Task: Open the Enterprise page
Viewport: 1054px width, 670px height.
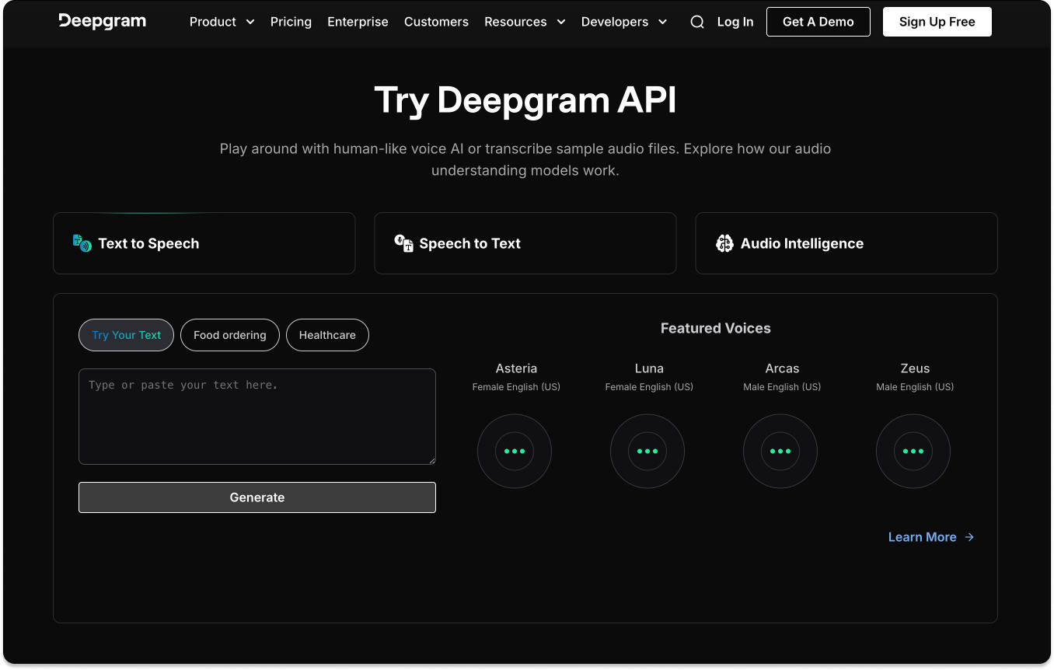Action: point(358,22)
